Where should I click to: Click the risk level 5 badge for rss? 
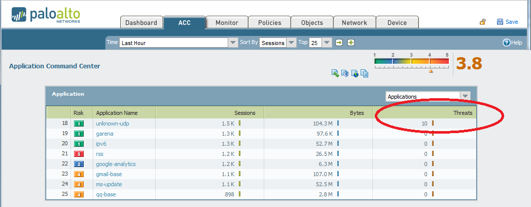tap(79, 154)
